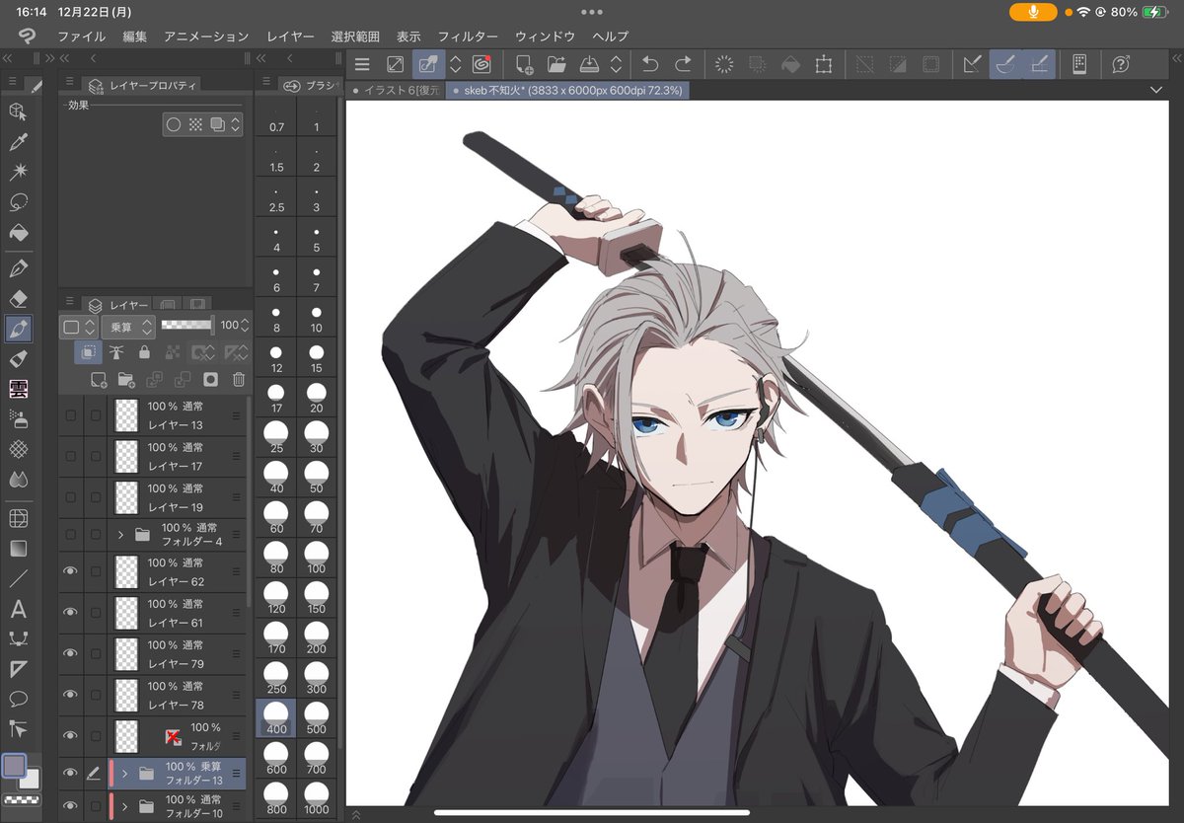Image resolution: width=1184 pixels, height=823 pixels.
Task: Select the Airbrush spray tool
Action: (x=18, y=418)
